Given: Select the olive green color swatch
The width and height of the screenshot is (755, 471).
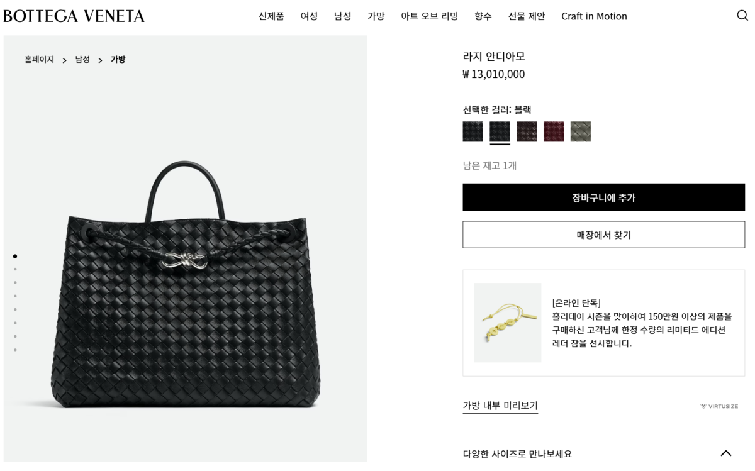Looking at the screenshot, I should point(581,131).
